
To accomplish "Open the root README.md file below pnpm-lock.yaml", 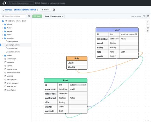I will pos(11,86).
